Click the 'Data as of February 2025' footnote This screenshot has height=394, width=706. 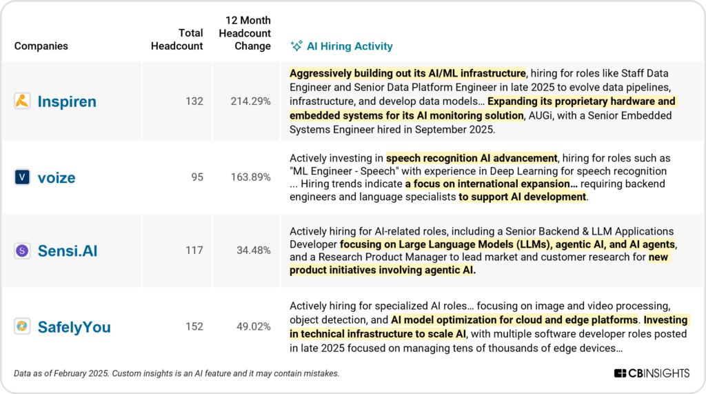tap(61, 373)
